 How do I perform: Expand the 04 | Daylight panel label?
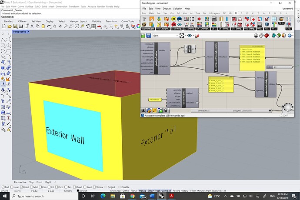[x=203, y=29]
